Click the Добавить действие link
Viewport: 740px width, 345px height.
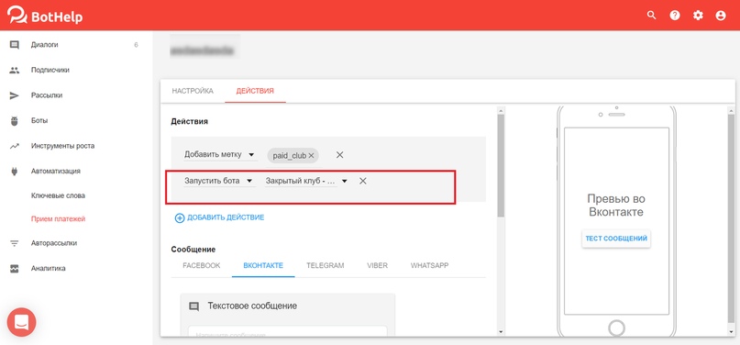coord(226,217)
